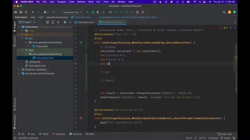Screen dimensions: 250x140
Task: Click the failed test gutter icon at line 32
Action: 81,118
